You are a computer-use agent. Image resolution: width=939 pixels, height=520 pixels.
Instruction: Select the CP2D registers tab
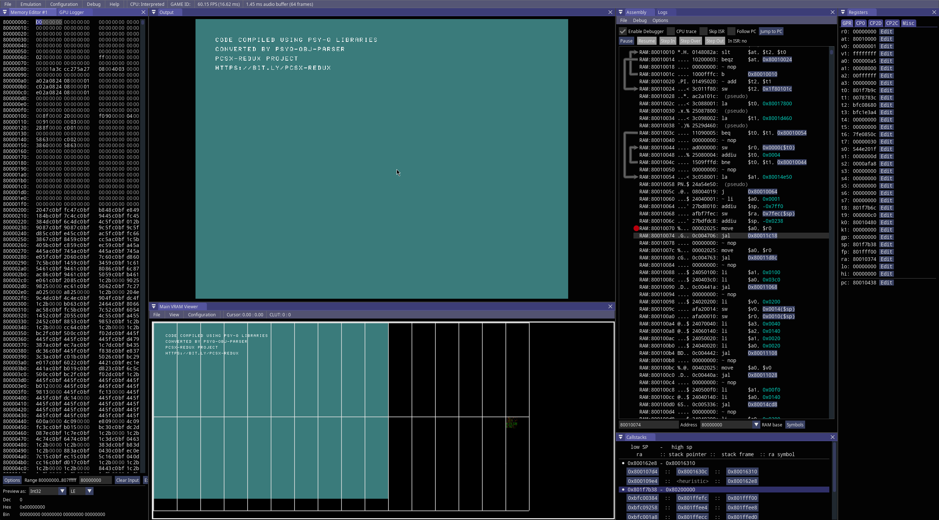click(875, 23)
